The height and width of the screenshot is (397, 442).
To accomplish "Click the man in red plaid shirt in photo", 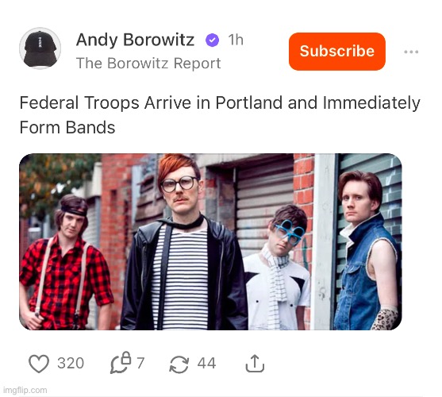I will (x=66, y=262).
